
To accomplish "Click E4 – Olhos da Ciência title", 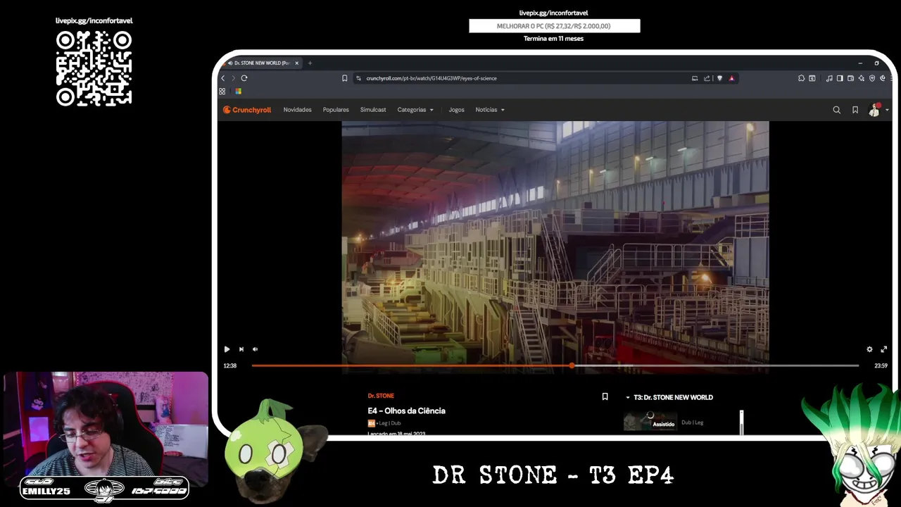I will point(406,411).
